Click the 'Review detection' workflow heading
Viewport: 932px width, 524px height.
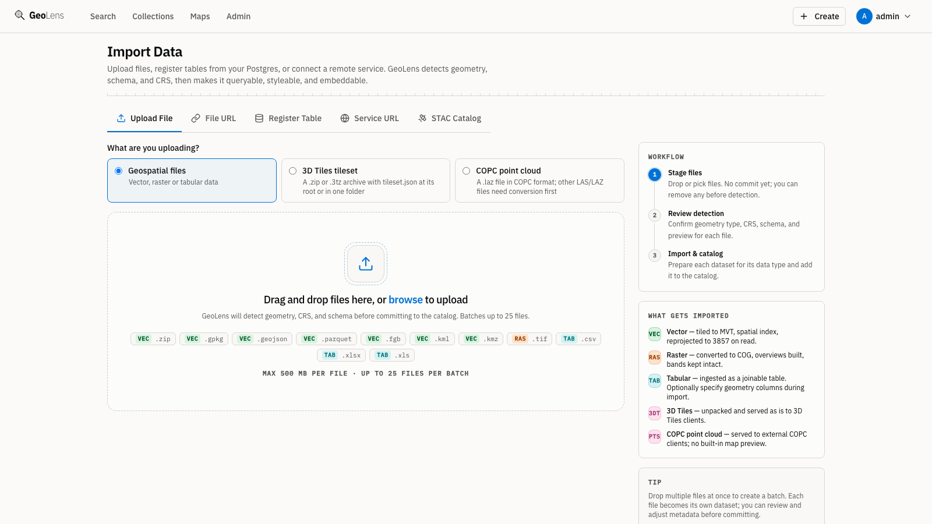(696, 214)
